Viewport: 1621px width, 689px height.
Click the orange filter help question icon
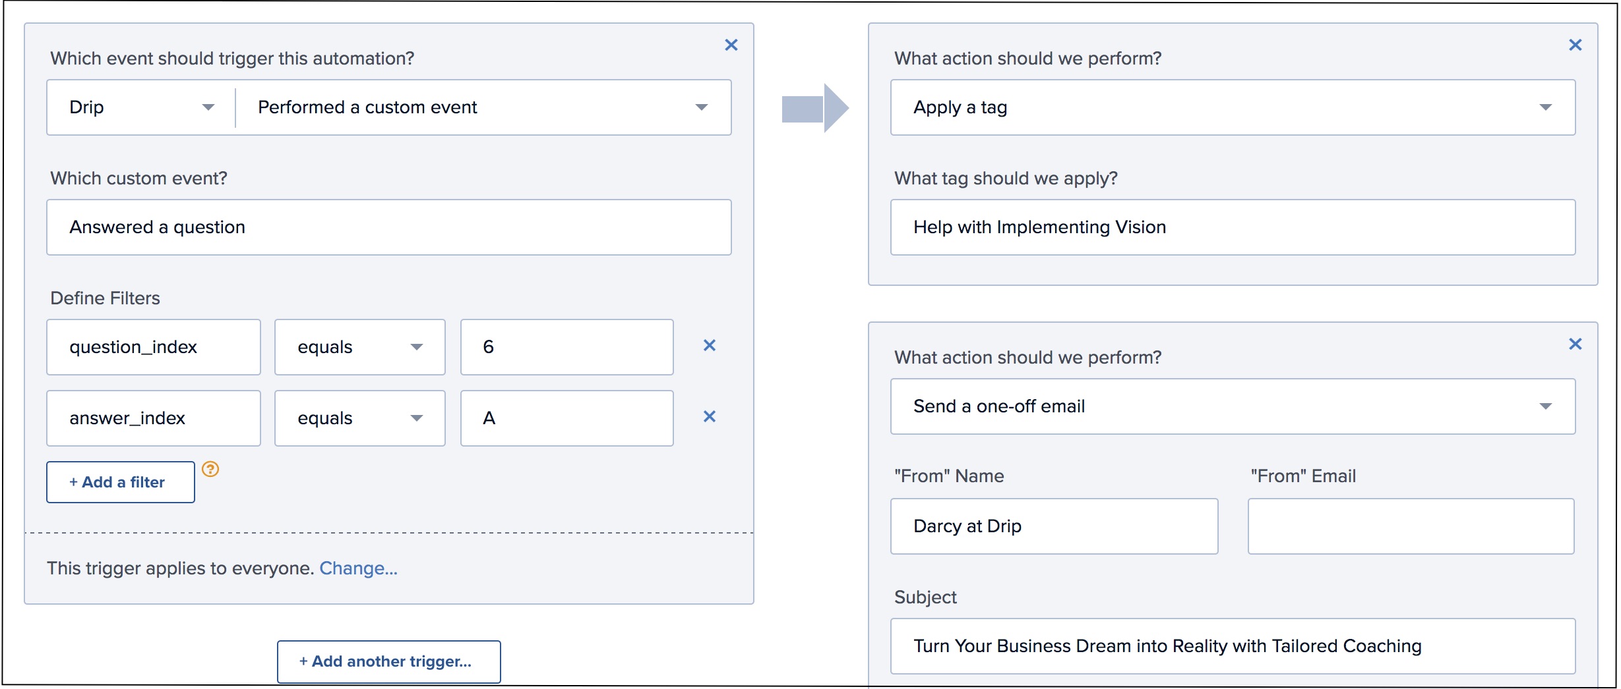coord(210,469)
